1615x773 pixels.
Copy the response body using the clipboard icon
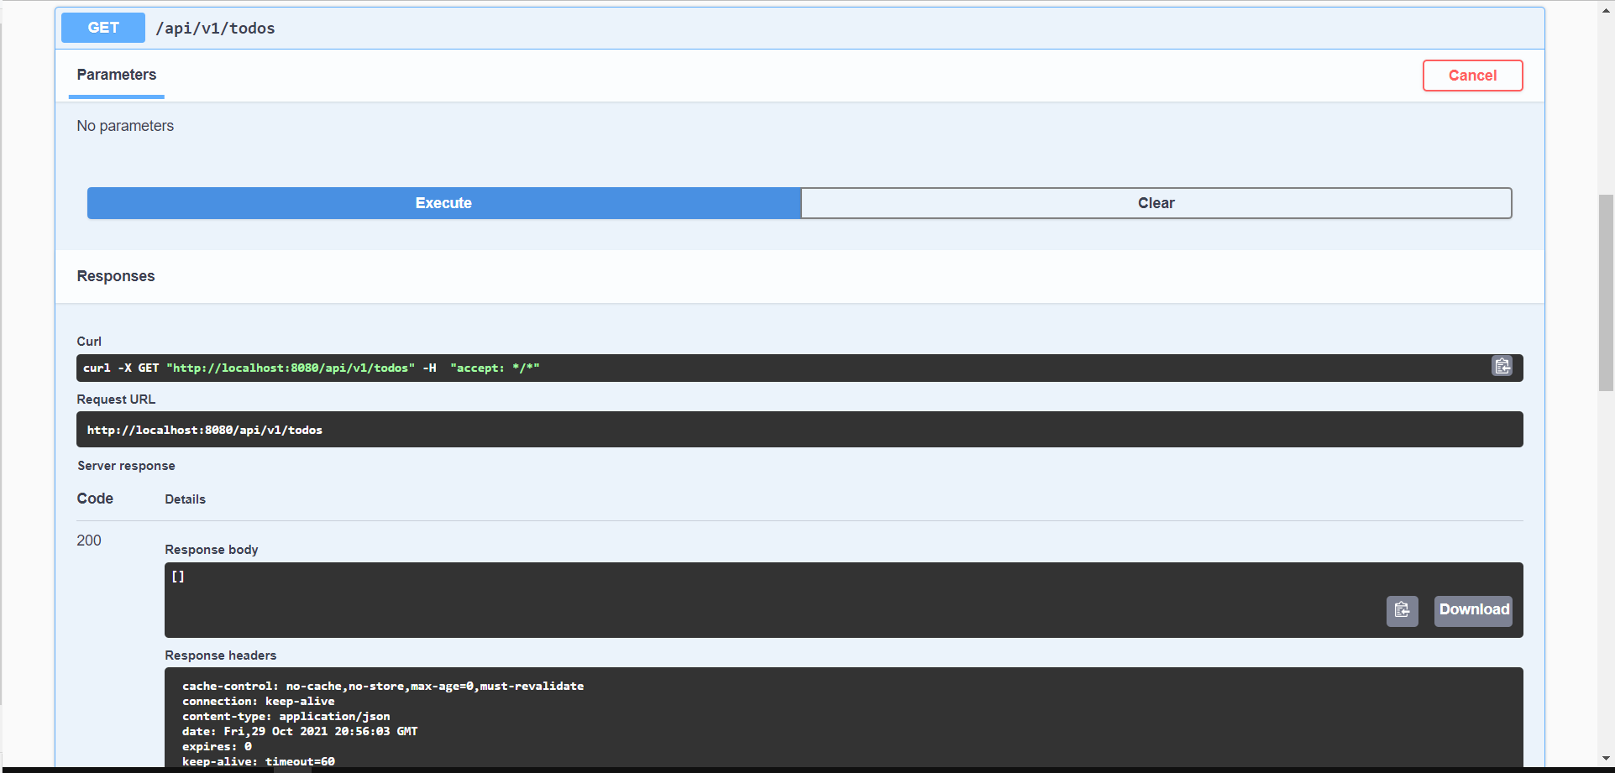click(x=1401, y=611)
